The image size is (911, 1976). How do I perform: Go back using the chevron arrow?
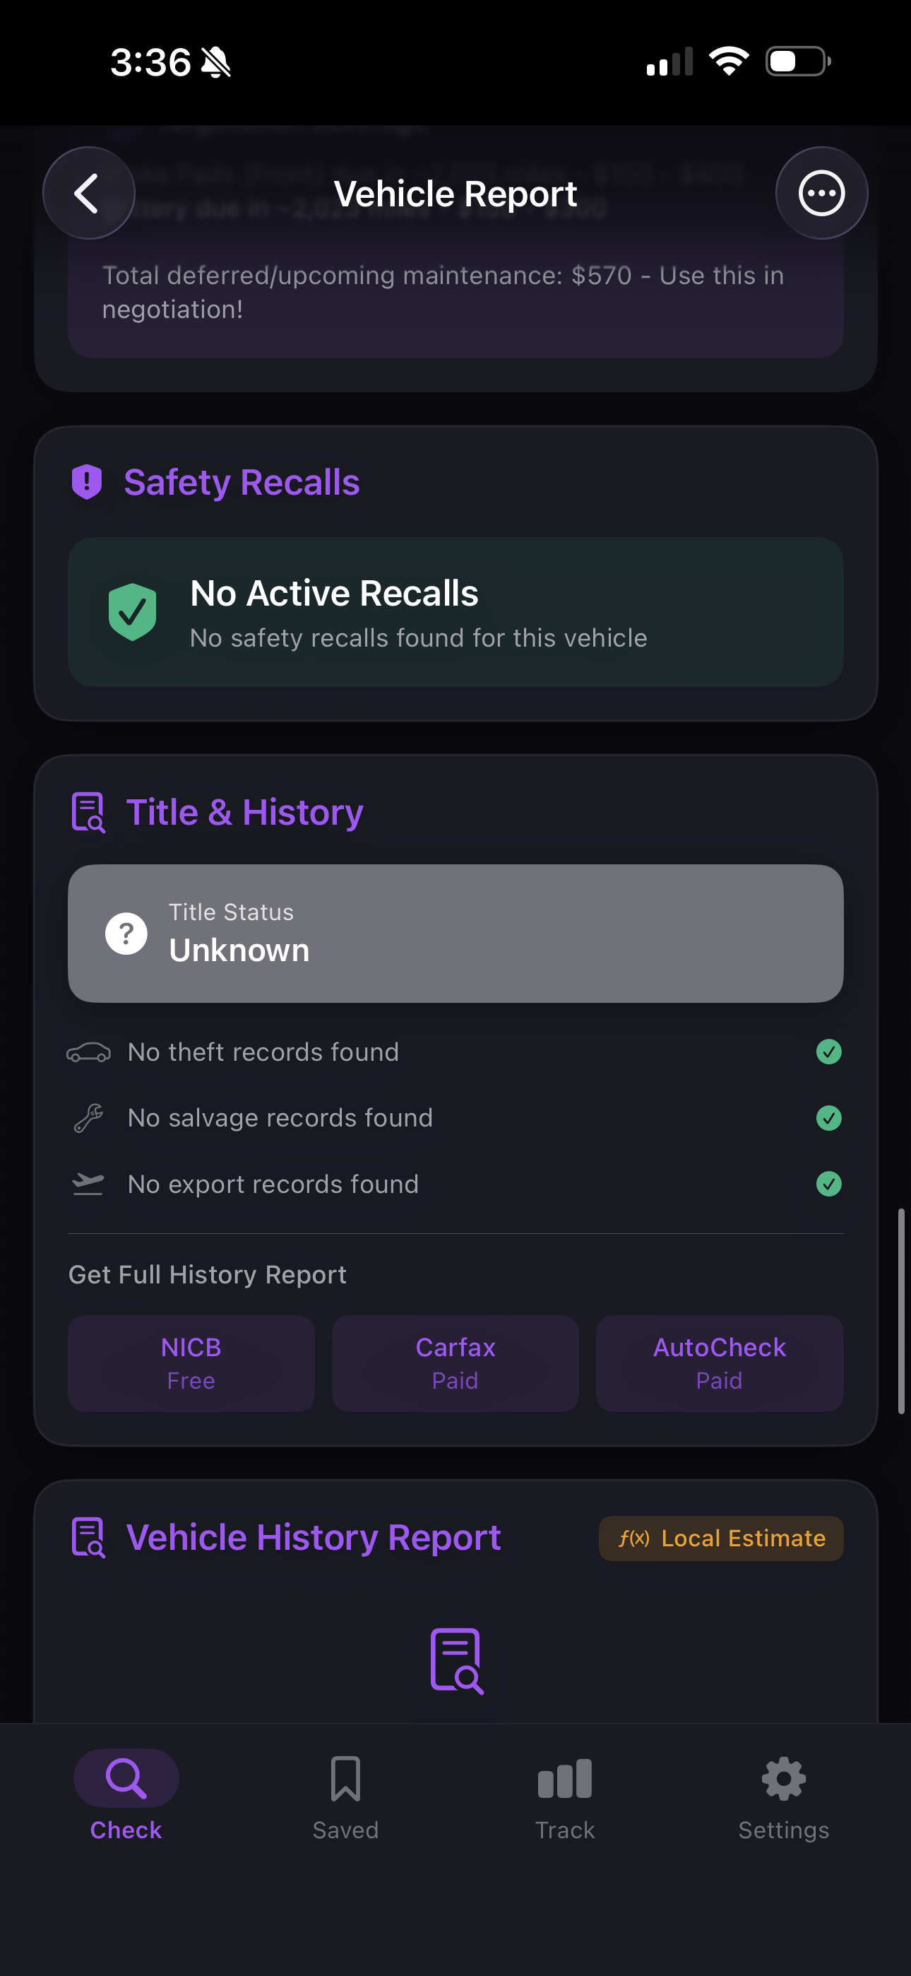click(x=88, y=192)
